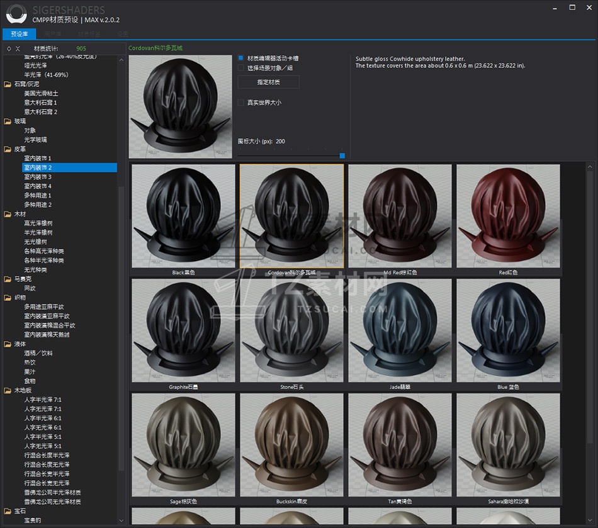598x528 pixels.
Task: Pick the Jade翡翠 leather thumbnail
Action: [x=400, y=330]
